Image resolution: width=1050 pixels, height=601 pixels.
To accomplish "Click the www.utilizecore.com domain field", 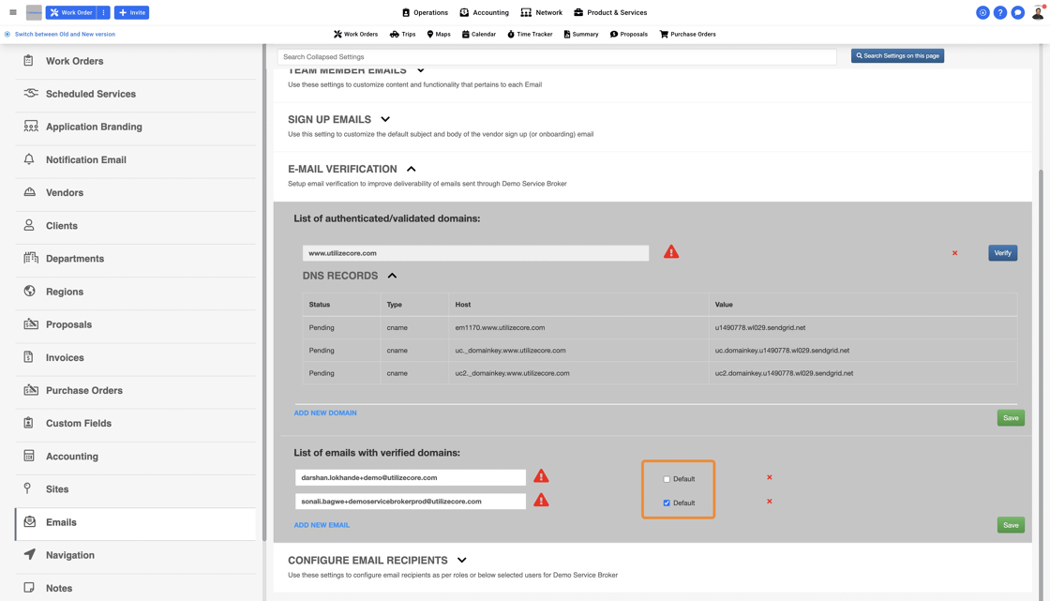I will point(475,253).
